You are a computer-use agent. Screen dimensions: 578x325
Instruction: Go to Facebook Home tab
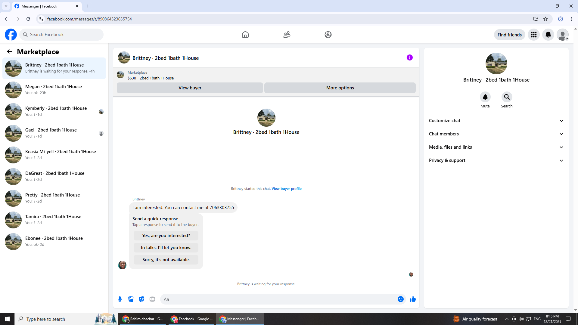[245, 35]
